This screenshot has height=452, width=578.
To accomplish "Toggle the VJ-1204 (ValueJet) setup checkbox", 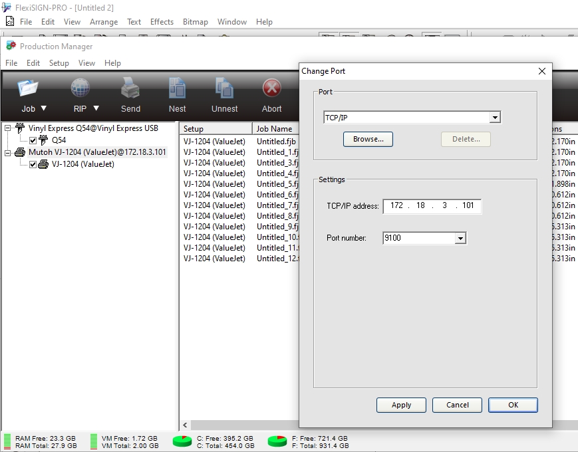I will pos(33,164).
